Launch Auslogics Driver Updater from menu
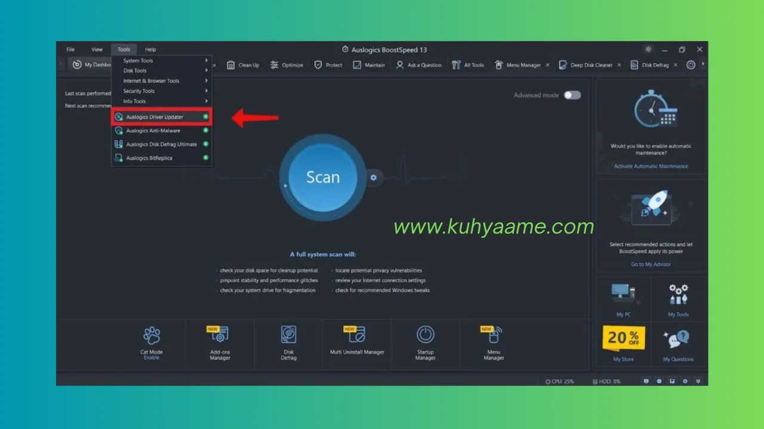Screen dimensions: 764x429 [x=162, y=117]
